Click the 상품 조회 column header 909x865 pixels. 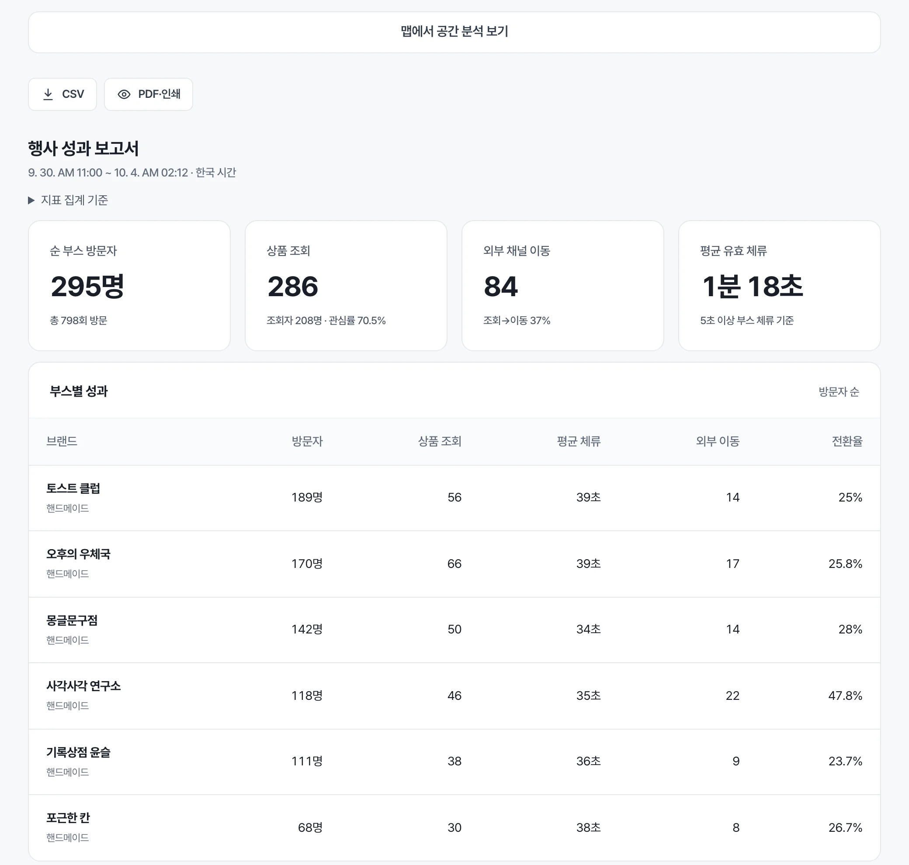(440, 441)
